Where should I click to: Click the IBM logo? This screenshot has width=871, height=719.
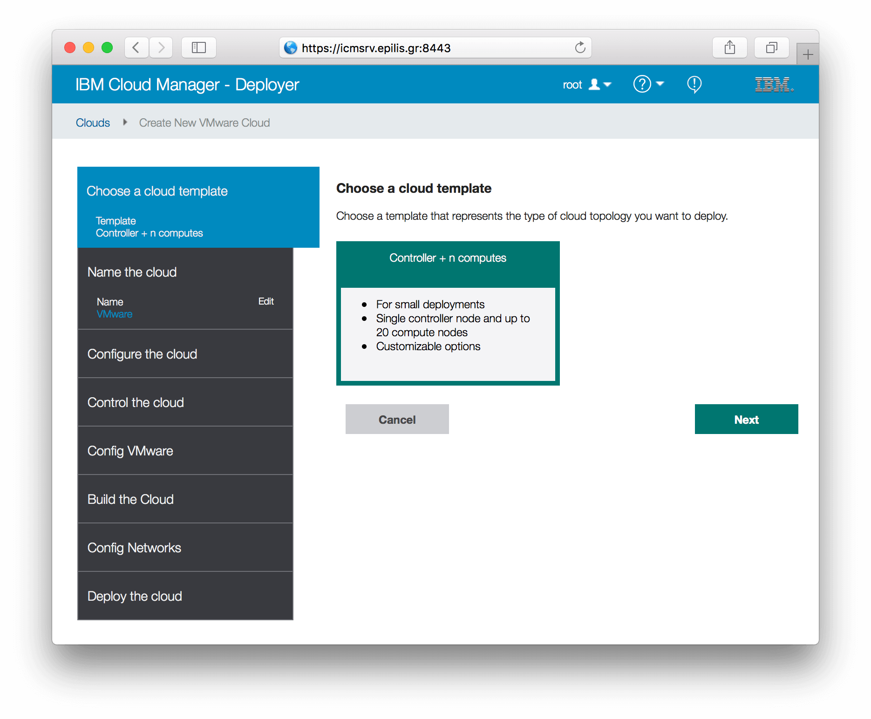click(774, 85)
